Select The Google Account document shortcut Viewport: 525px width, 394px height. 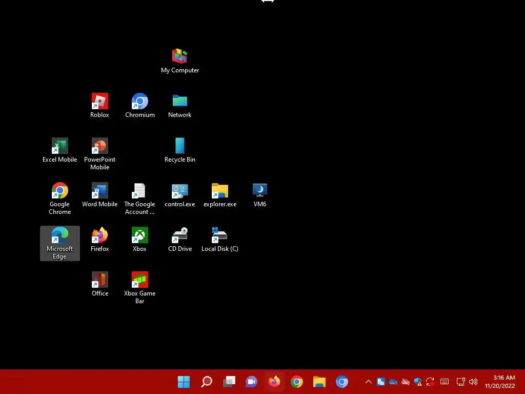[x=139, y=199]
